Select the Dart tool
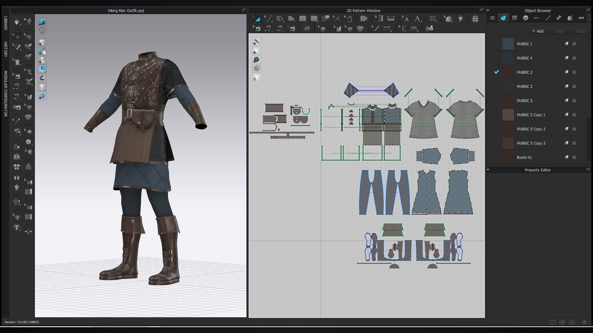The width and height of the screenshot is (593, 333). [326, 18]
